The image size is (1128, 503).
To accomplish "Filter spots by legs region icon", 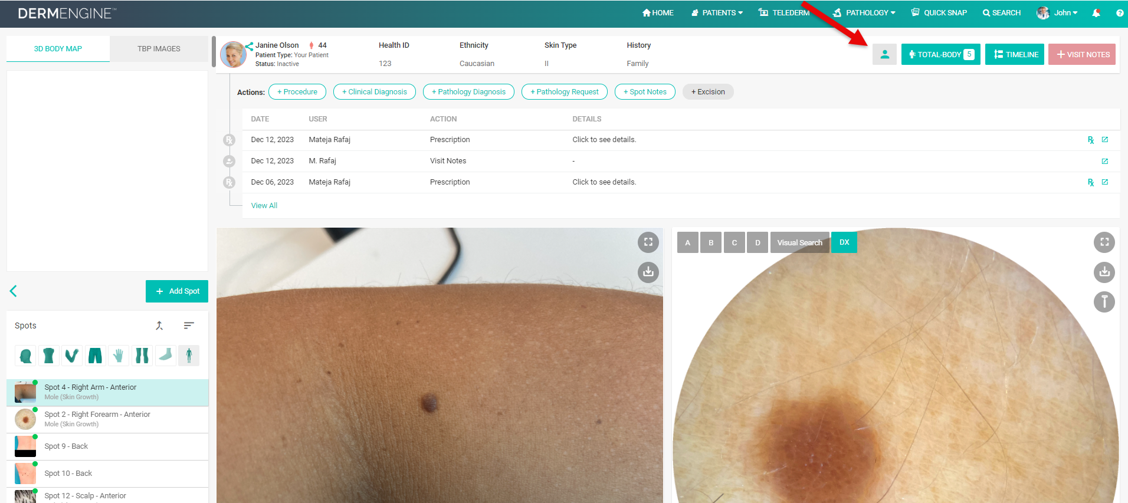I will (x=142, y=356).
